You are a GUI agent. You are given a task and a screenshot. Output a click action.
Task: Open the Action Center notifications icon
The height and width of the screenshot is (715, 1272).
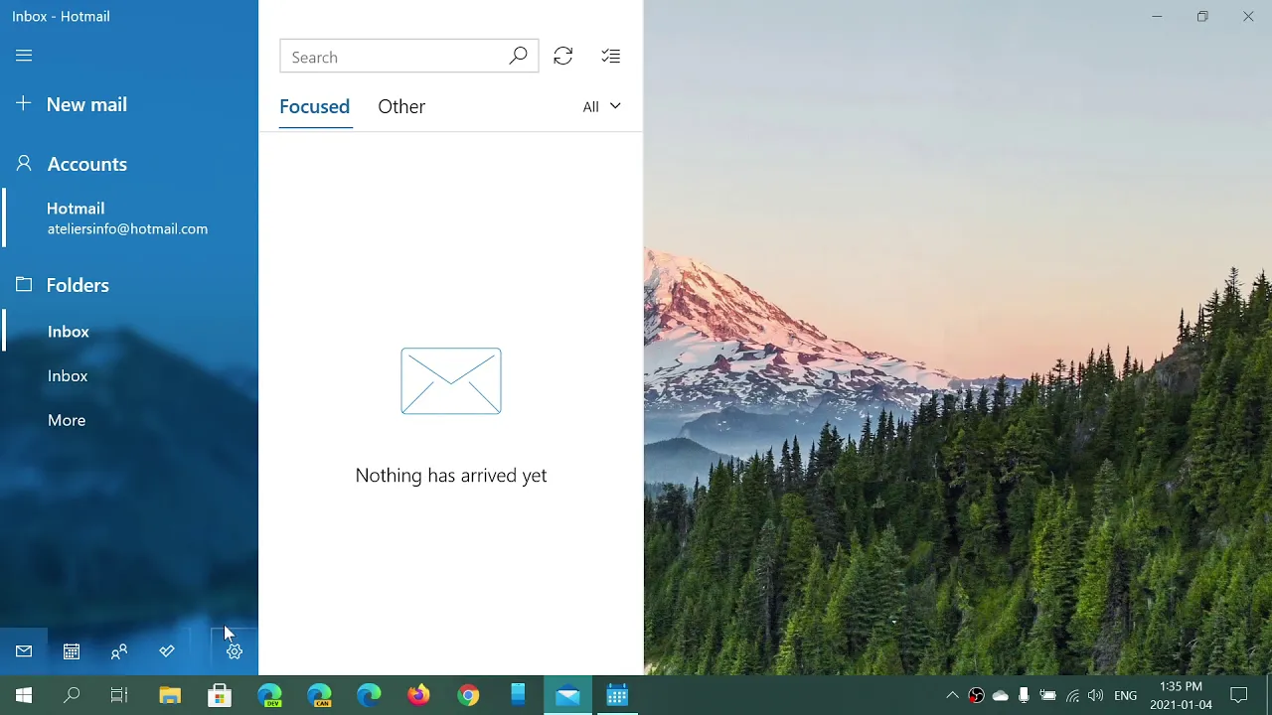[x=1239, y=696]
